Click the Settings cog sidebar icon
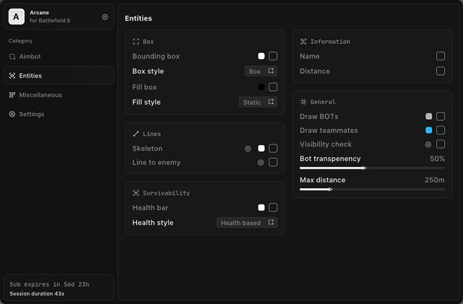 12,114
